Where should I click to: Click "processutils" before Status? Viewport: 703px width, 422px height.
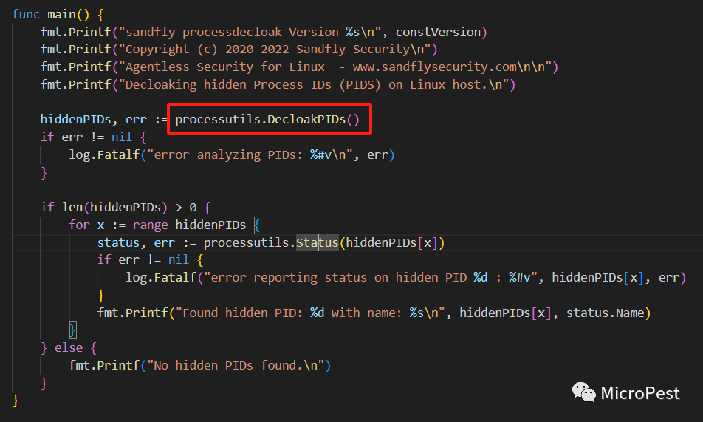click(246, 242)
